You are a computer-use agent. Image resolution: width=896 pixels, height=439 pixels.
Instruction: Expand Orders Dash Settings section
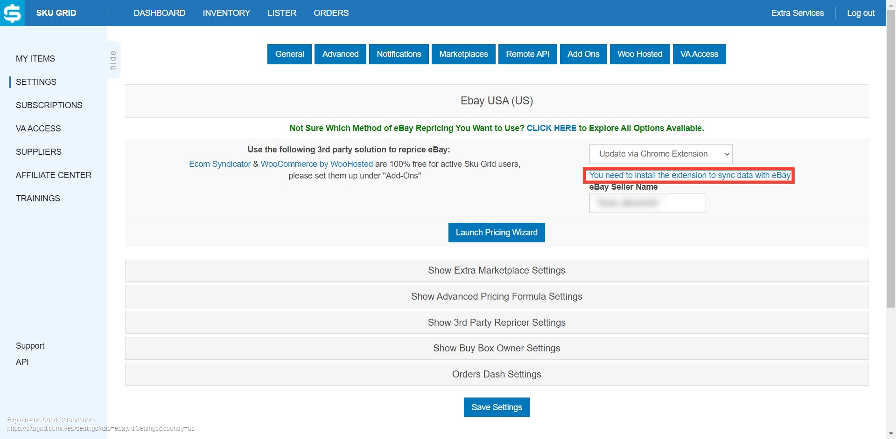(x=497, y=374)
